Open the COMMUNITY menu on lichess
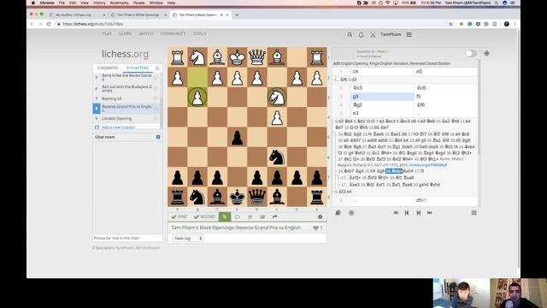This screenshot has height=308, width=547. [x=173, y=34]
